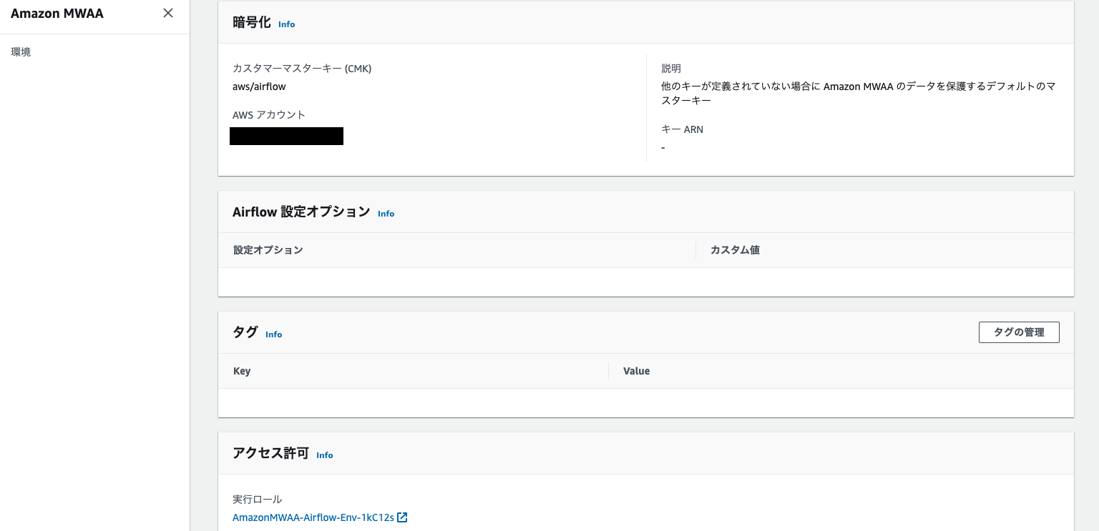Click the キー ARN dash value
The height and width of the screenshot is (531, 1099).
663,147
